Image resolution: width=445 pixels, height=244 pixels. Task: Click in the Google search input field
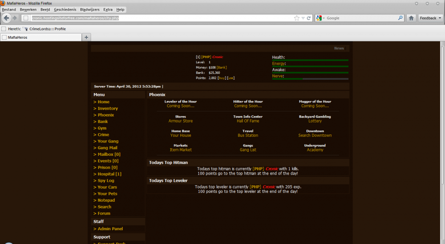click(x=360, y=18)
